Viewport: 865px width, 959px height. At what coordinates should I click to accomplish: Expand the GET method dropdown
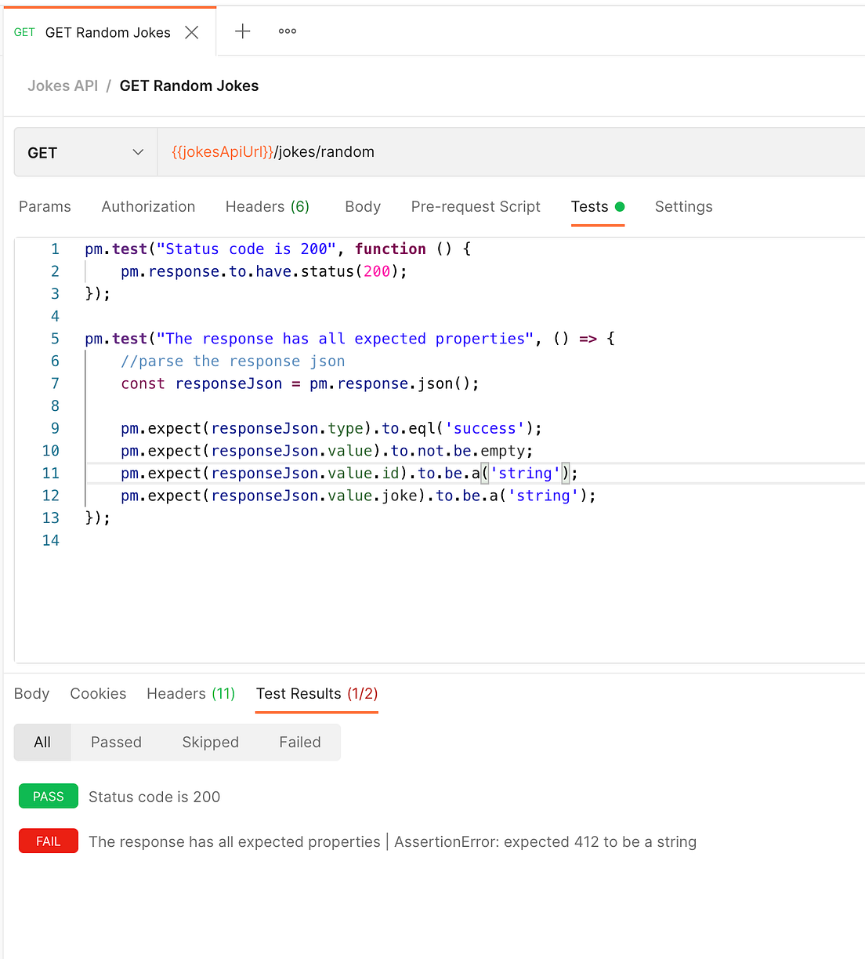coord(84,152)
